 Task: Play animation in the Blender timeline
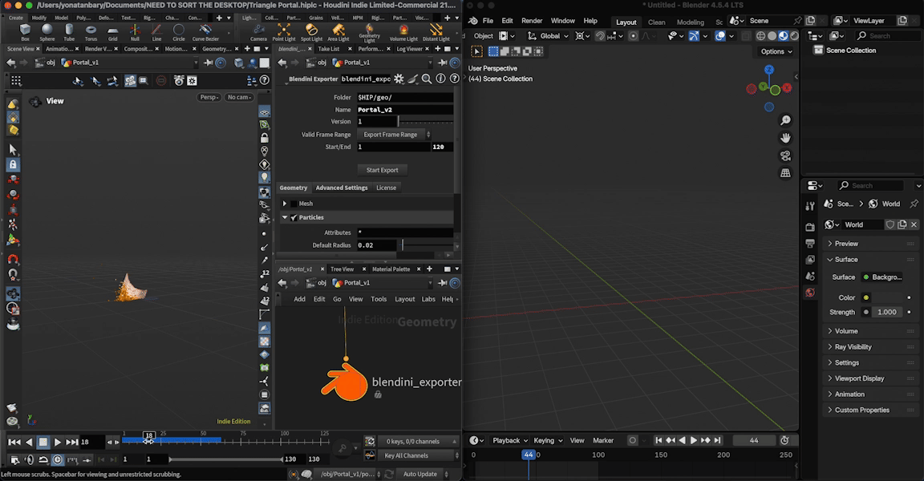click(694, 440)
